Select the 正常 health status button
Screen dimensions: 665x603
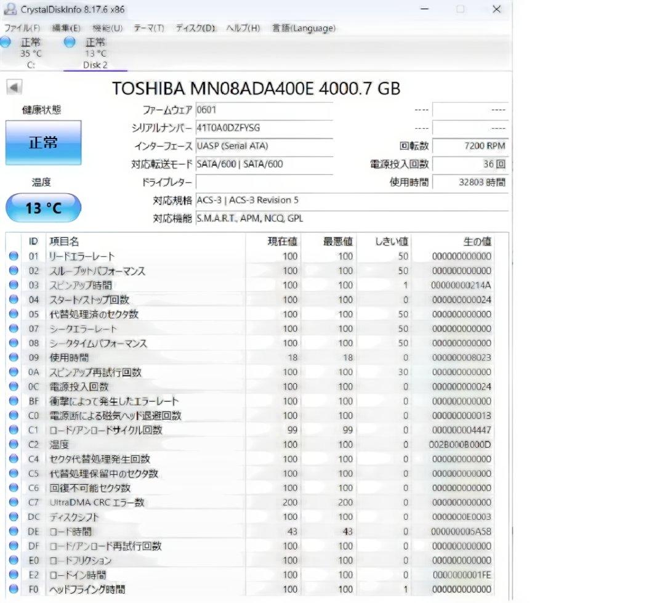pos(43,142)
